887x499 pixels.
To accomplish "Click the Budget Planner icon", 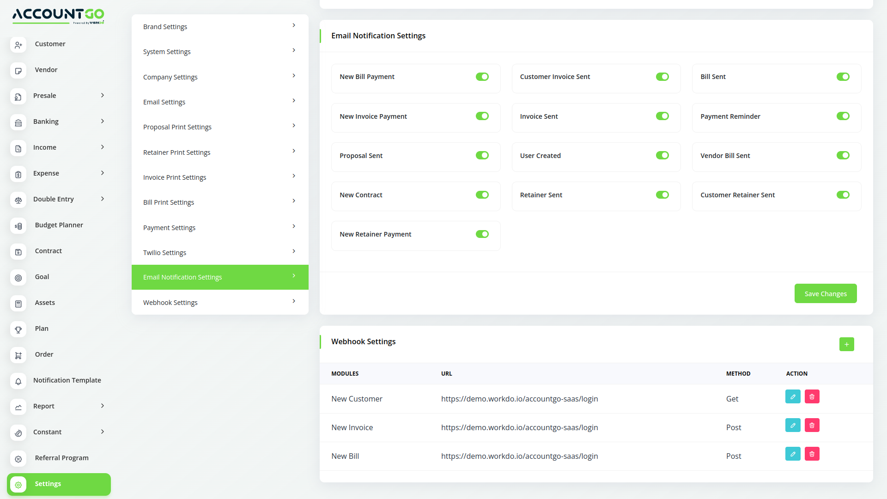I will click(18, 226).
